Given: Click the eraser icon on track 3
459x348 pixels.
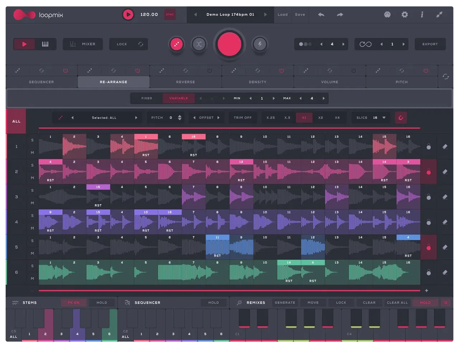Looking at the screenshot, I should (x=445, y=197).
